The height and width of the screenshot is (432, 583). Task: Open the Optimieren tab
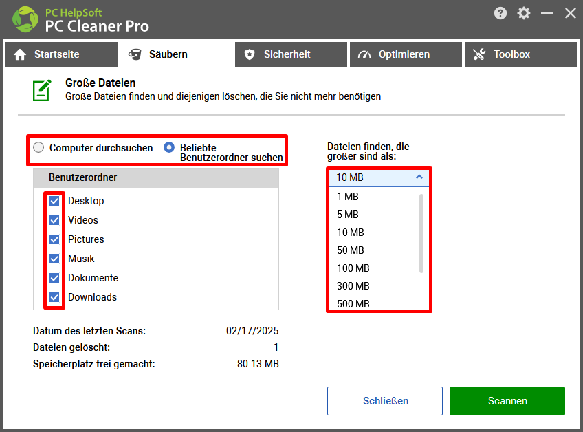406,54
